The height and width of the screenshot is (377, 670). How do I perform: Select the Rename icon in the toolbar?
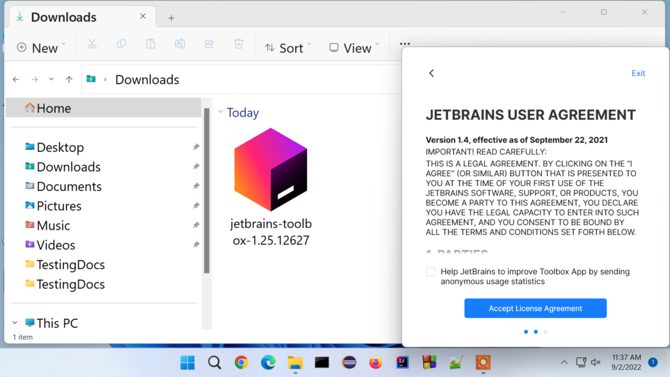point(179,44)
